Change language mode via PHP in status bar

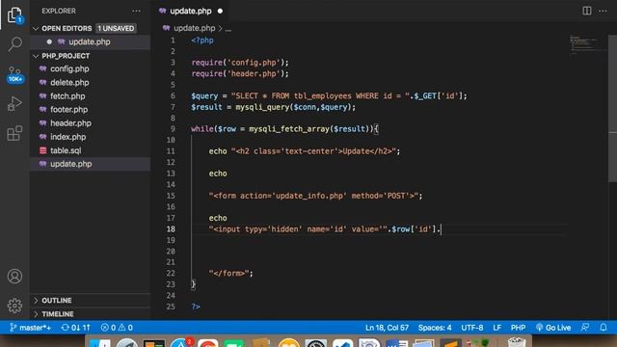(x=518, y=328)
